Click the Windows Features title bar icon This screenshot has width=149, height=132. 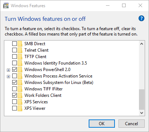pyautogui.click(x=6, y=6)
